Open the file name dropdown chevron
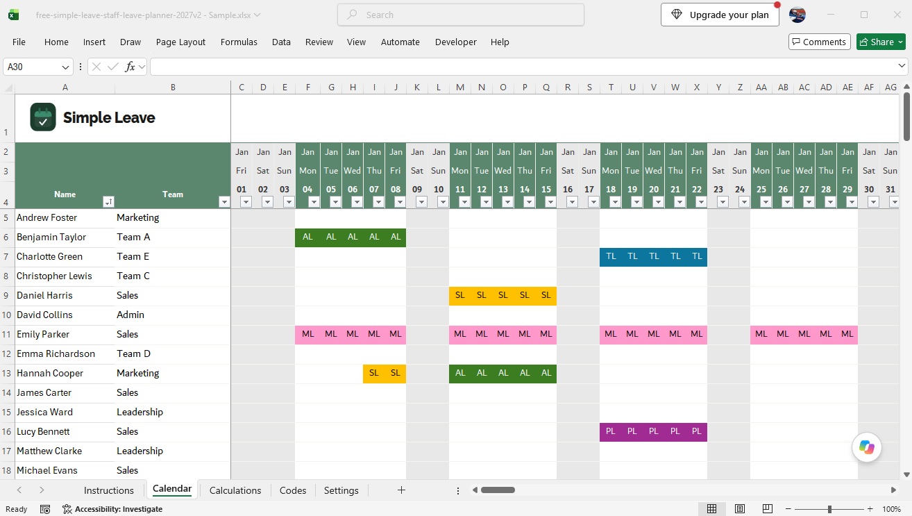This screenshot has width=912, height=516. [x=257, y=15]
